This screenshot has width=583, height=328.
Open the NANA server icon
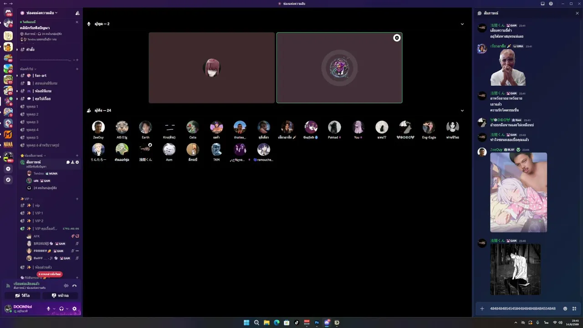click(8, 145)
